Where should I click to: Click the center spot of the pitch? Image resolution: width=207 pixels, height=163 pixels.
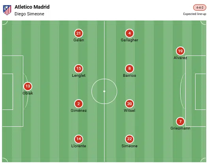point(104,91)
